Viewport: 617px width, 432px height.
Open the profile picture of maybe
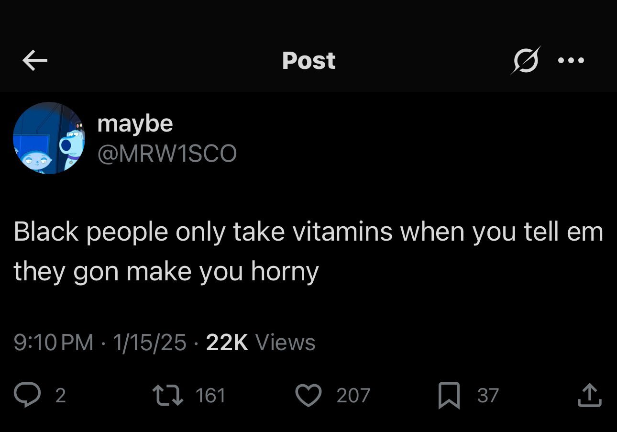click(49, 139)
